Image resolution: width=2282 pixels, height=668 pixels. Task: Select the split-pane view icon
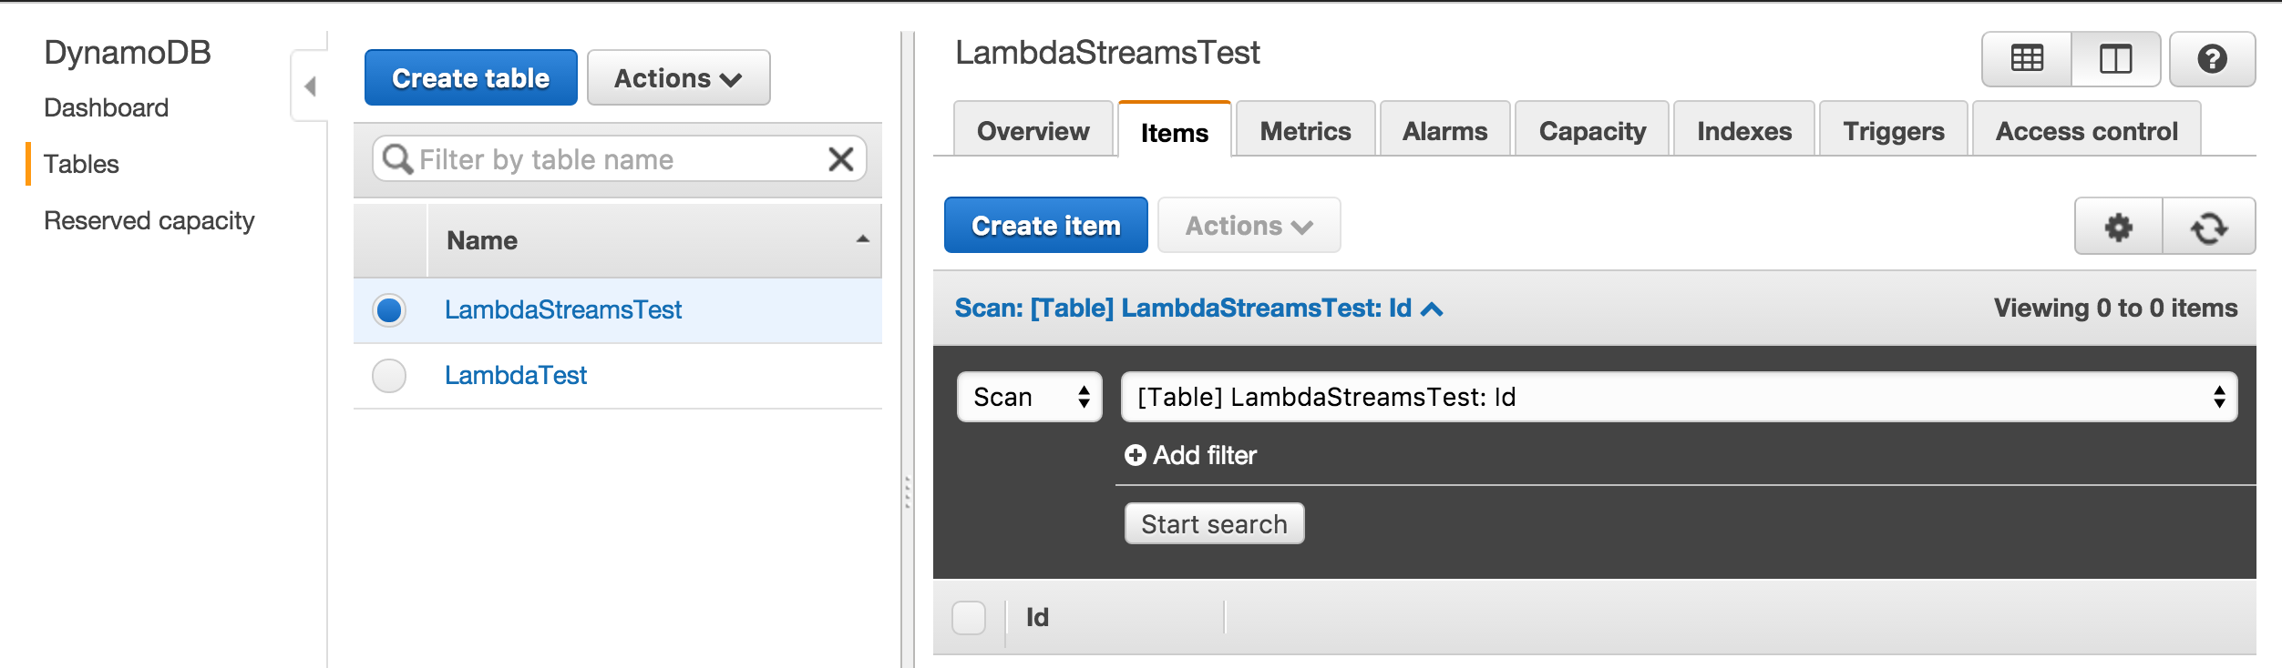(2116, 58)
